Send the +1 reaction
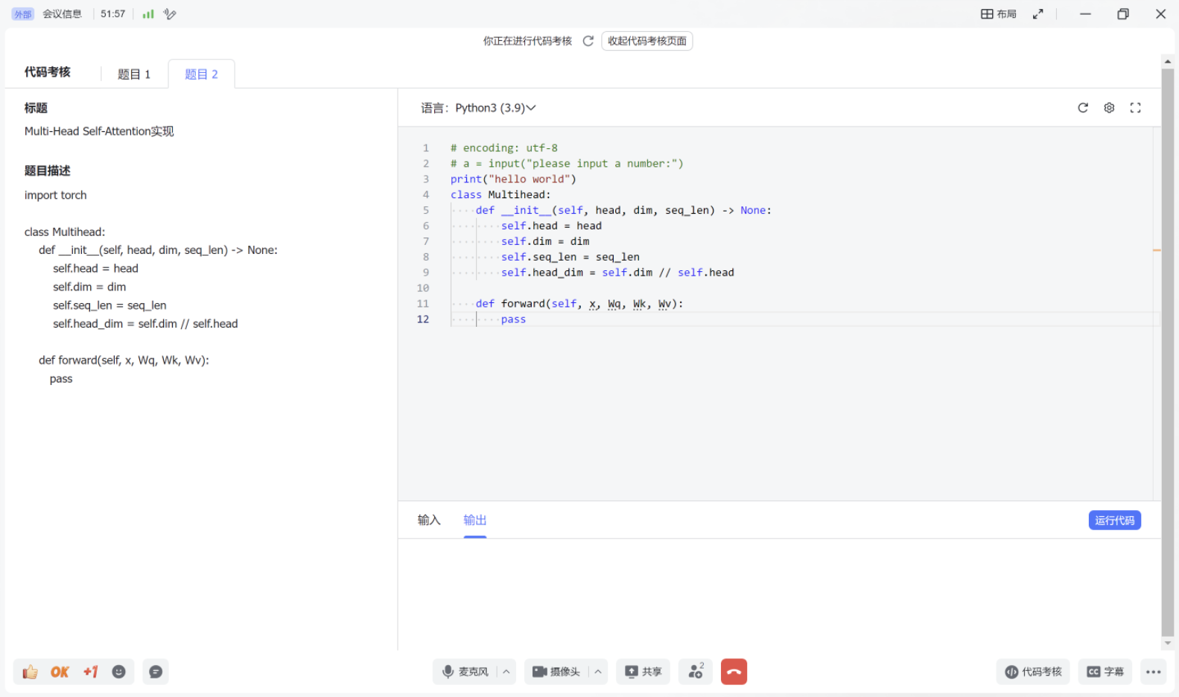This screenshot has height=697, width=1179. (x=90, y=672)
